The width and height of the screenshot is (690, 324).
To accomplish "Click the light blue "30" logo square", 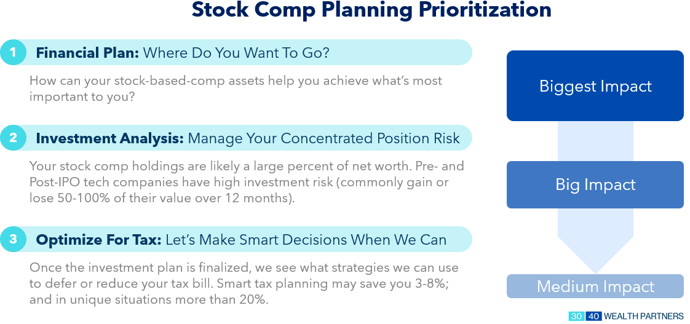I will pyautogui.click(x=576, y=316).
